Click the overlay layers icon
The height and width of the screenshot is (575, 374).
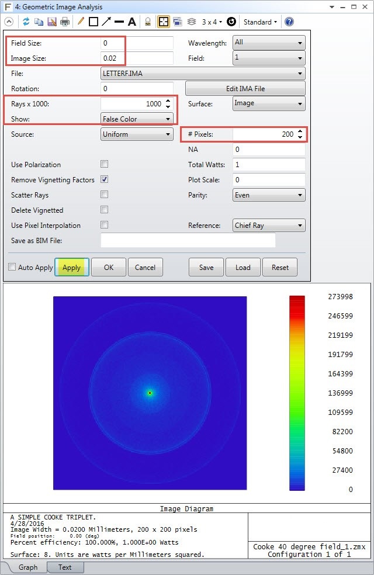pos(192,22)
